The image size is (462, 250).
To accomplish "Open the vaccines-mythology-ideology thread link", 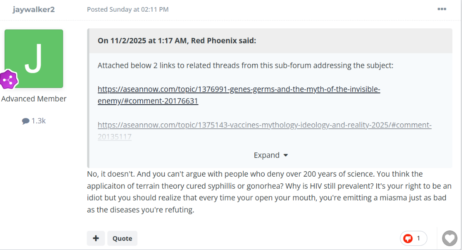I will (264, 125).
